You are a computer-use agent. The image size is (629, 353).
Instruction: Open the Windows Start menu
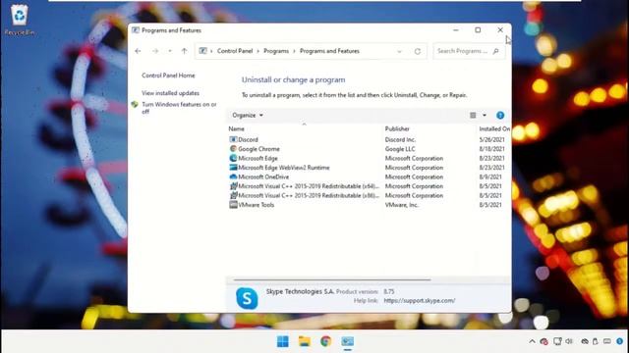pyautogui.click(x=283, y=341)
